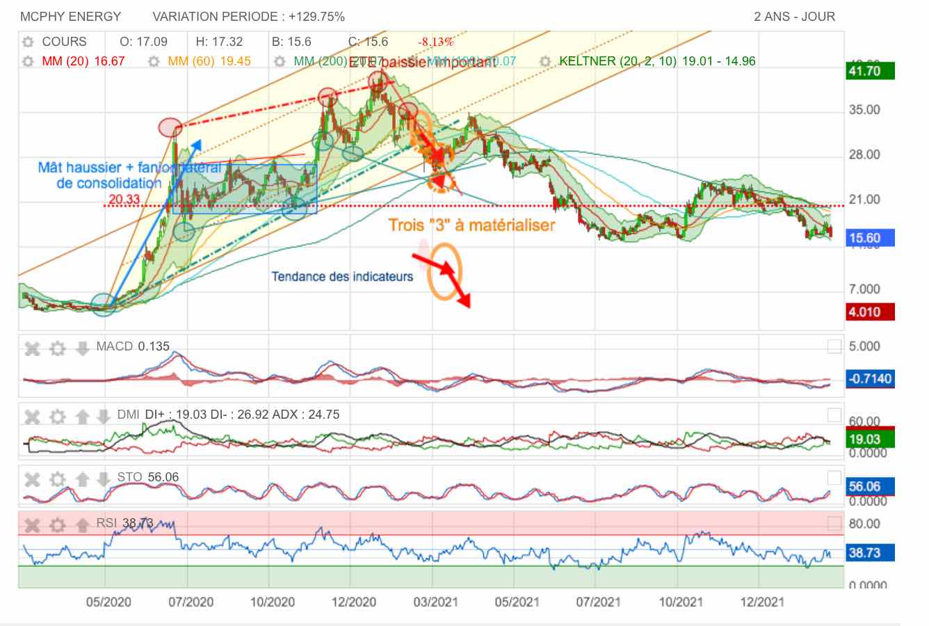The width and height of the screenshot is (929, 626).
Task: Click the blue 15.60 current price tag
Action: click(x=870, y=238)
